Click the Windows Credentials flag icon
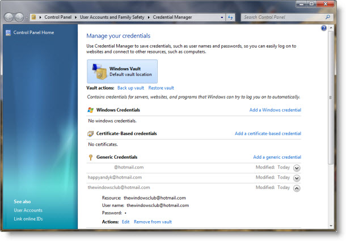 point(91,110)
